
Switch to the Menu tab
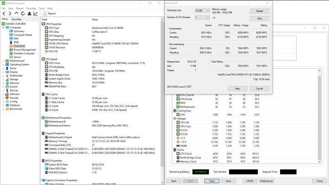(x=5, y=19)
